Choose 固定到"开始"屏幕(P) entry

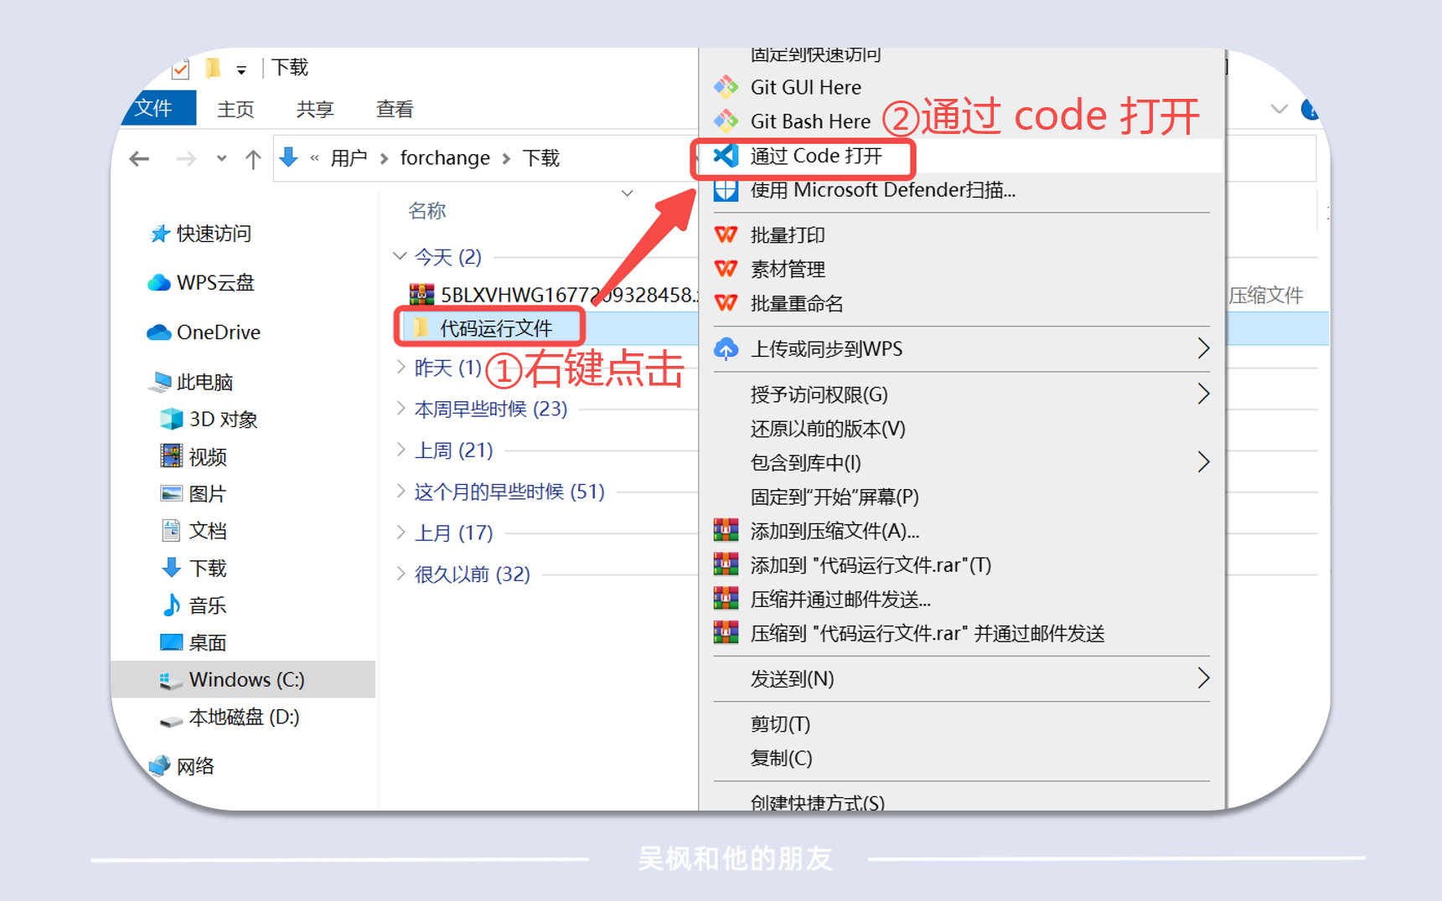point(962,497)
